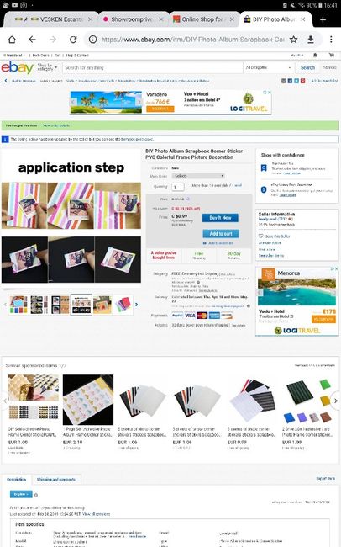Open the Main Color Select dropdown

coord(198,176)
